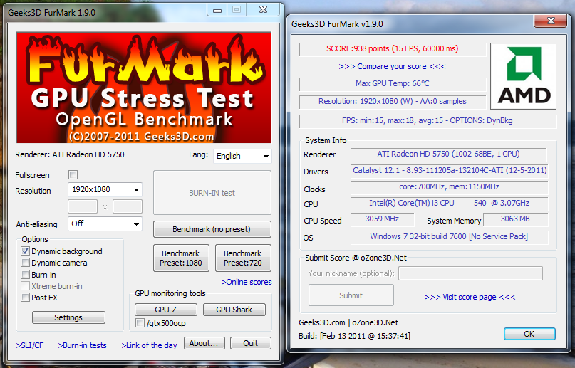575x368 pixels.
Task: Click the FPS min/max/avg result field
Action: pyautogui.click(x=428, y=121)
